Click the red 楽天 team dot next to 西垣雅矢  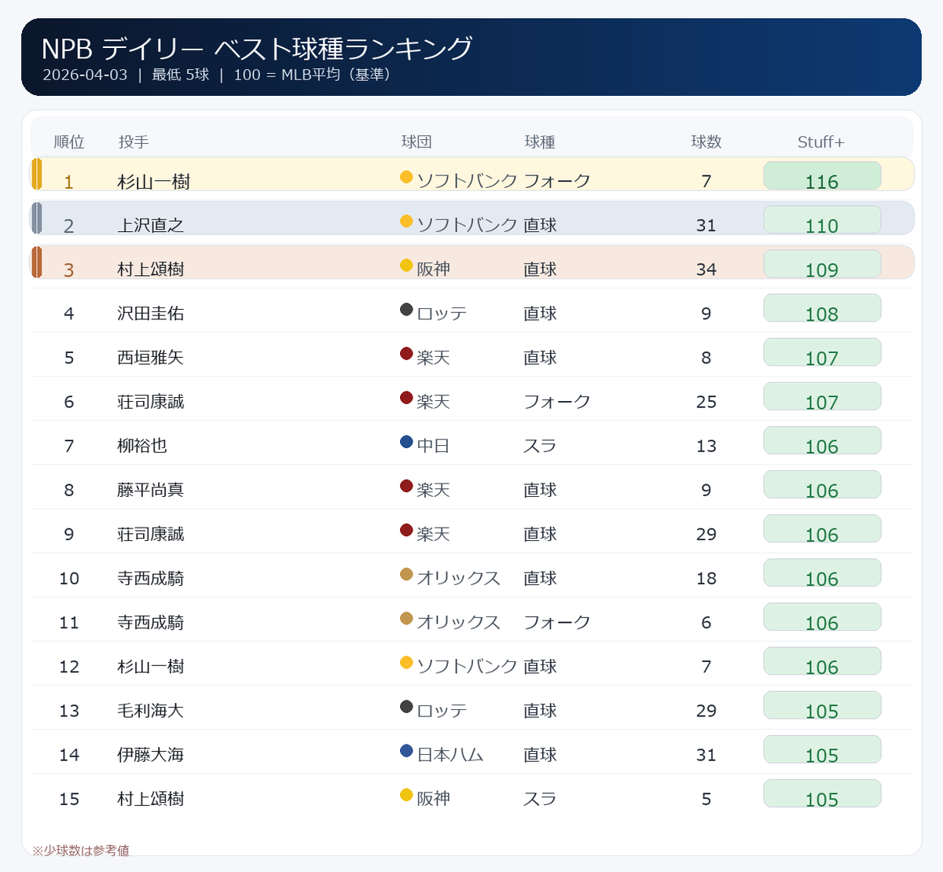point(405,354)
